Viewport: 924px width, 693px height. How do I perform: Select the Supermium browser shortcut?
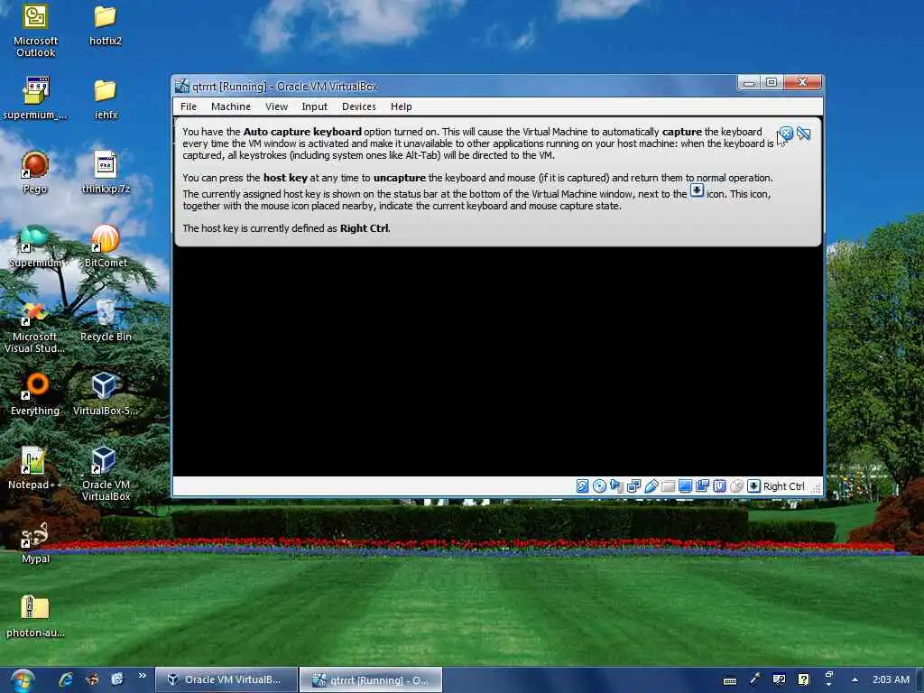35,246
